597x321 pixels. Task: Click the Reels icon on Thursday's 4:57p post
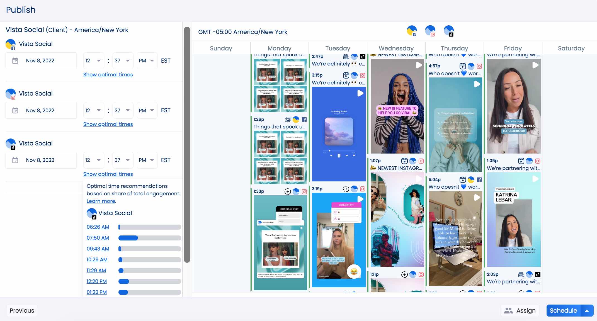[463, 66]
